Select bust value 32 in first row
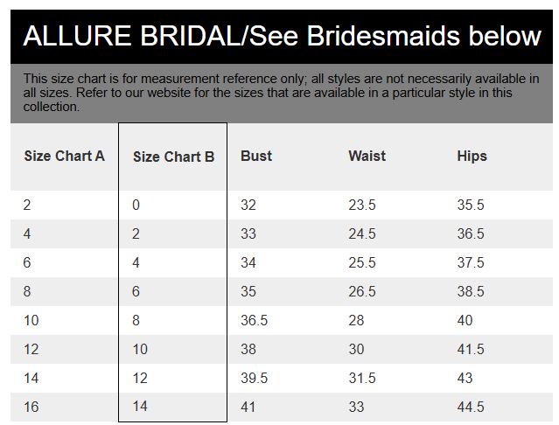The image size is (559, 425). click(248, 206)
